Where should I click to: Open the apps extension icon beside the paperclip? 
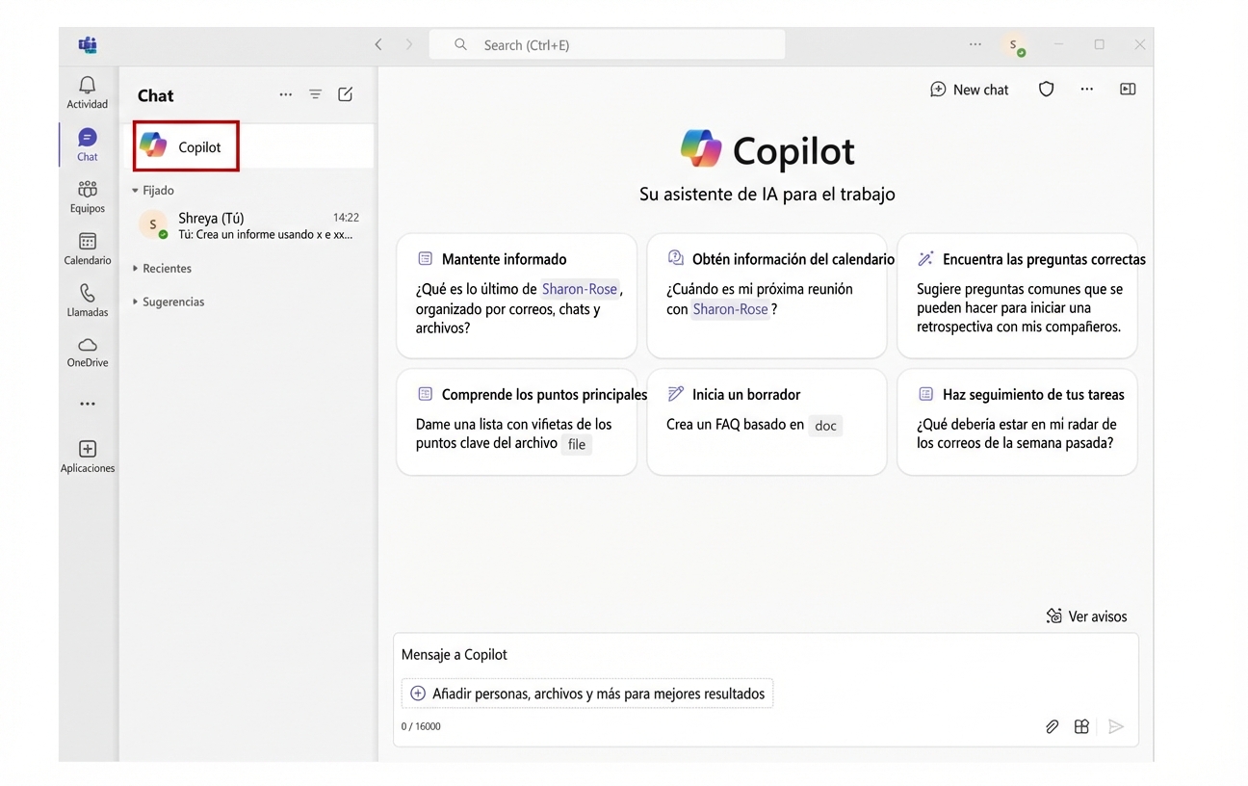pyautogui.click(x=1081, y=726)
